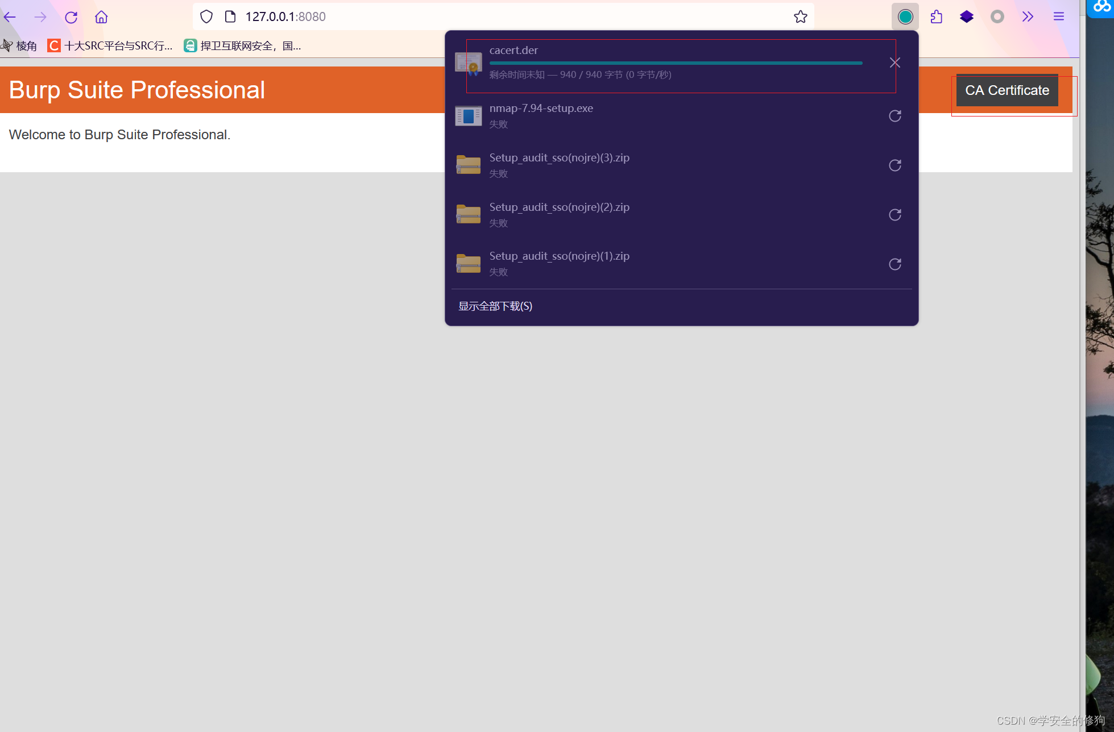Screen dimensions: 1114x732
Task: Show all downloads via 显示全部下载(S)
Action: tap(495, 306)
